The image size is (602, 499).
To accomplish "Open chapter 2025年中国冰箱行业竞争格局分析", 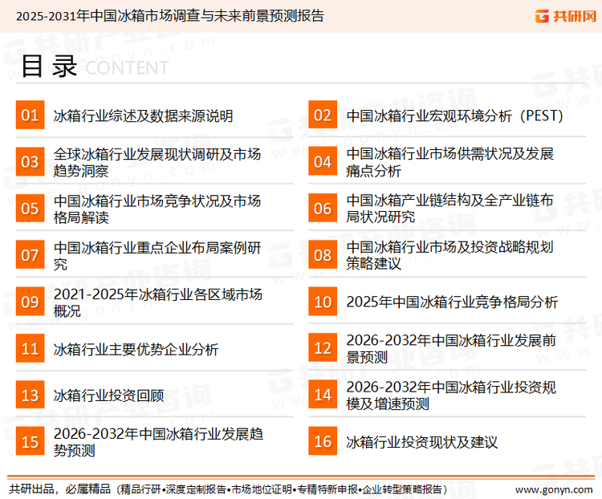I will pyautogui.click(x=452, y=302).
